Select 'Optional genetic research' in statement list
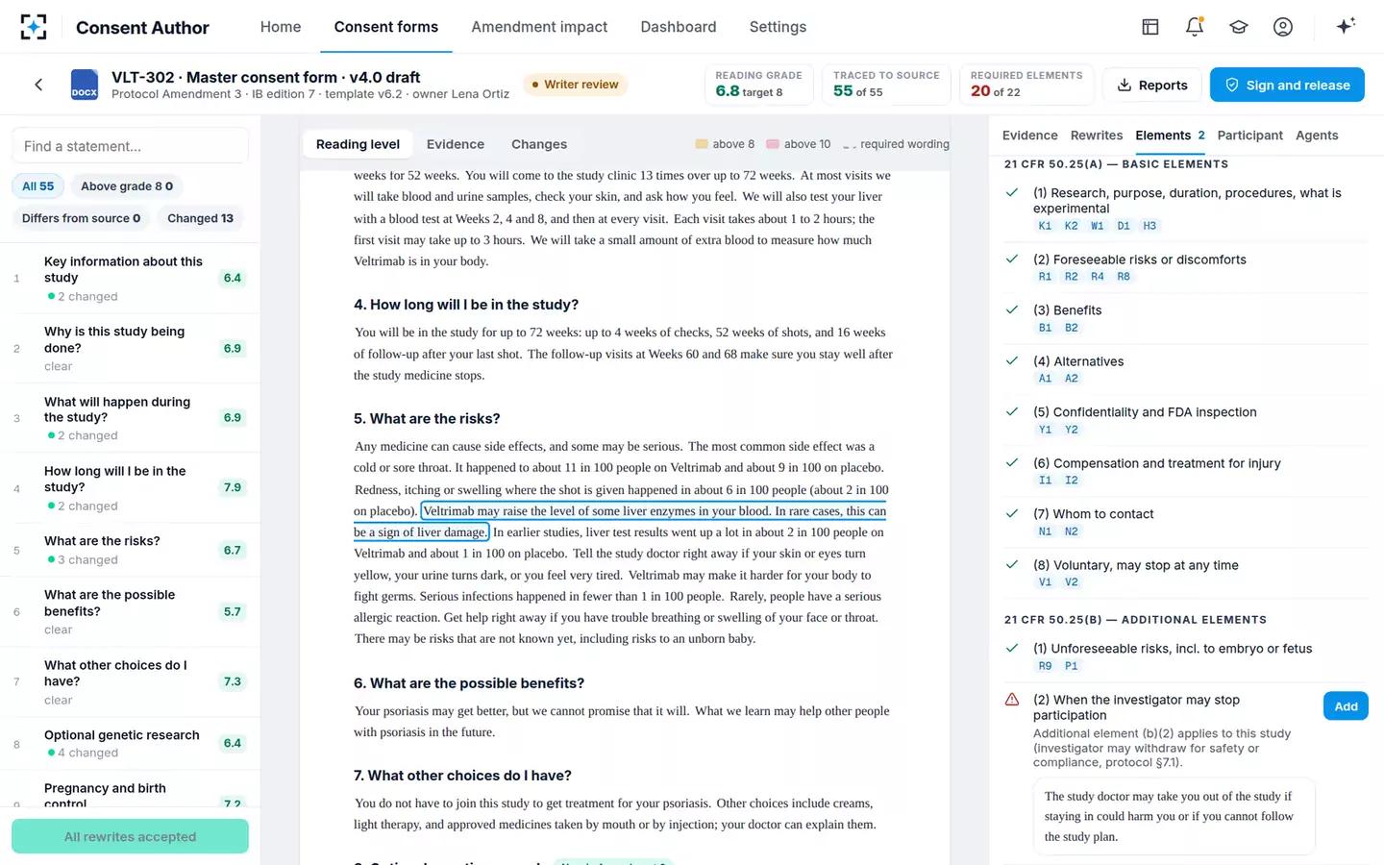 [130, 743]
